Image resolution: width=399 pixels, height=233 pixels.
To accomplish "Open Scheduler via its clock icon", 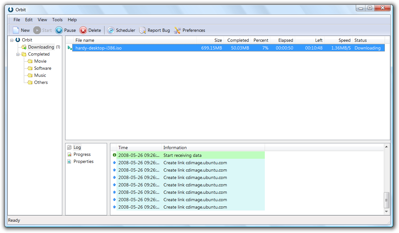I will click(111, 30).
